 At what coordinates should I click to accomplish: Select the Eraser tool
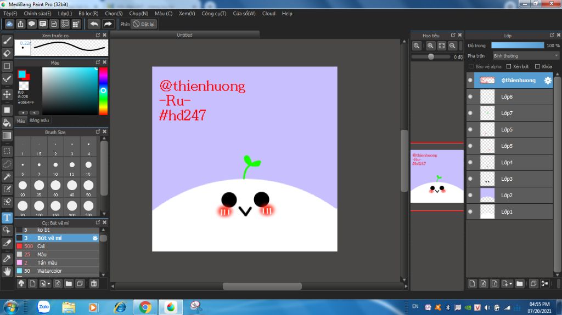coord(7,53)
